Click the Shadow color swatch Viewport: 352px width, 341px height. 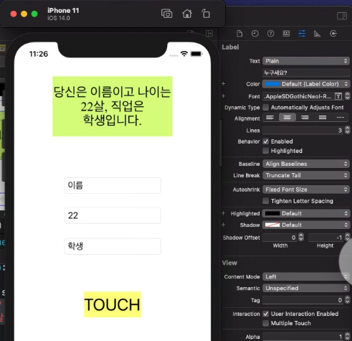point(272,225)
